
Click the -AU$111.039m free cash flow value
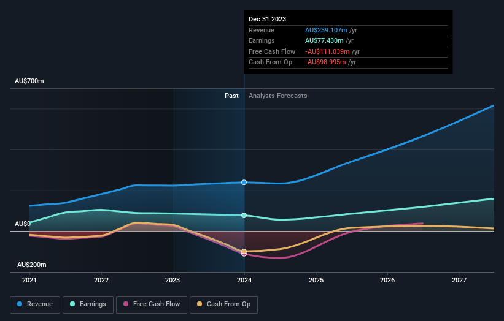[327, 51]
